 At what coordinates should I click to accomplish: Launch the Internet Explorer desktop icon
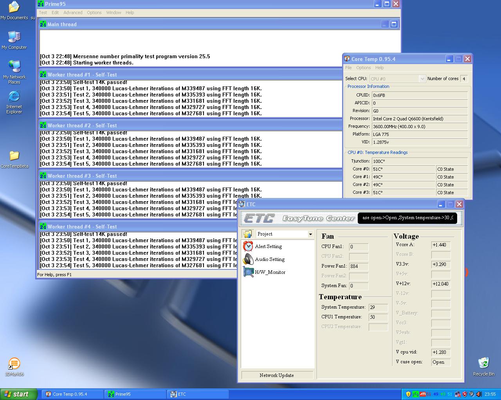[14, 102]
